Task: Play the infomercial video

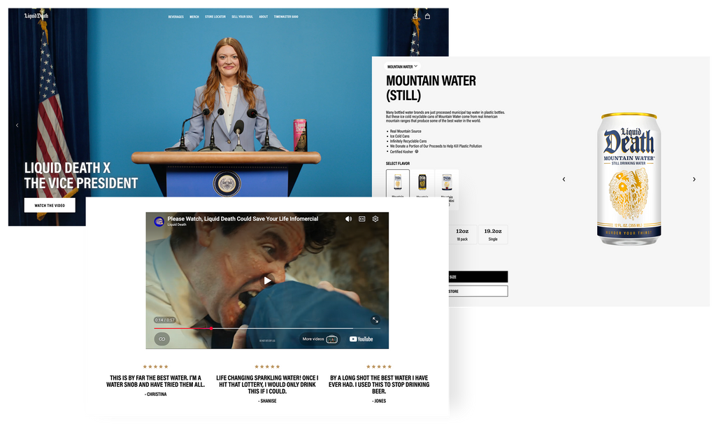Action: pos(268,281)
